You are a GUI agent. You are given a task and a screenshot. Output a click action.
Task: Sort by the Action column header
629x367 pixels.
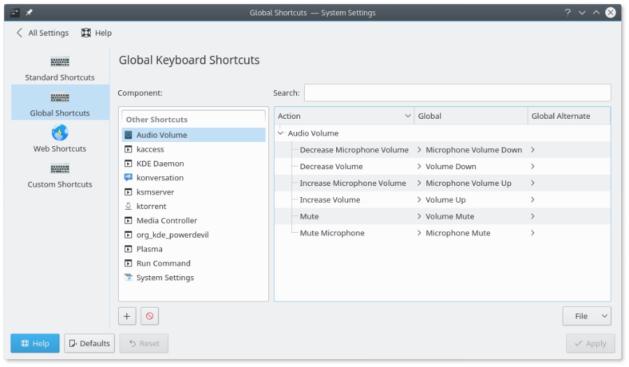[x=344, y=116]
